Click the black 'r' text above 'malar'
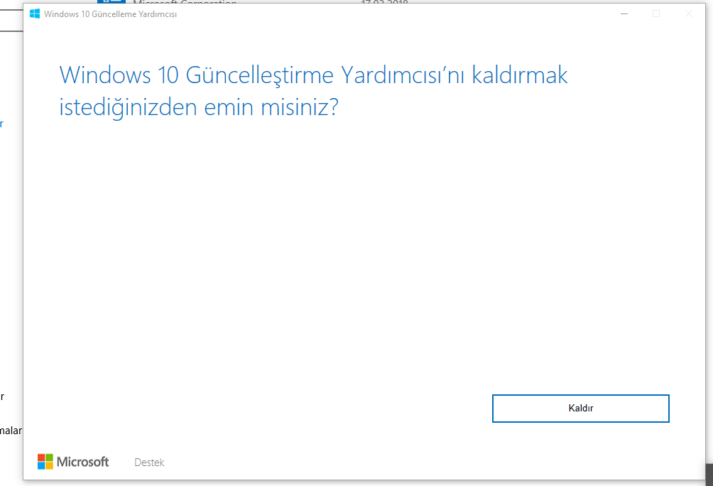The height and width of the screenshot is (486, 713). (x=2, y=396)
